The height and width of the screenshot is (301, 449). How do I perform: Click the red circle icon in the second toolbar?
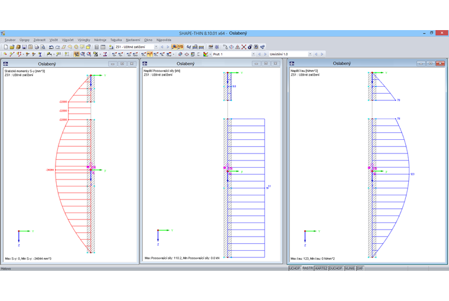pyautogui.click(x=187, y=54)
